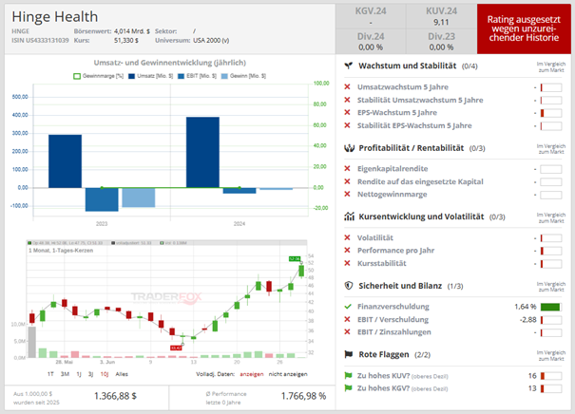Click green flag next to Zu hohes KGV?
Image resolution: width=575 pixels, height=414 pixels.
click(x=348, y=388)
